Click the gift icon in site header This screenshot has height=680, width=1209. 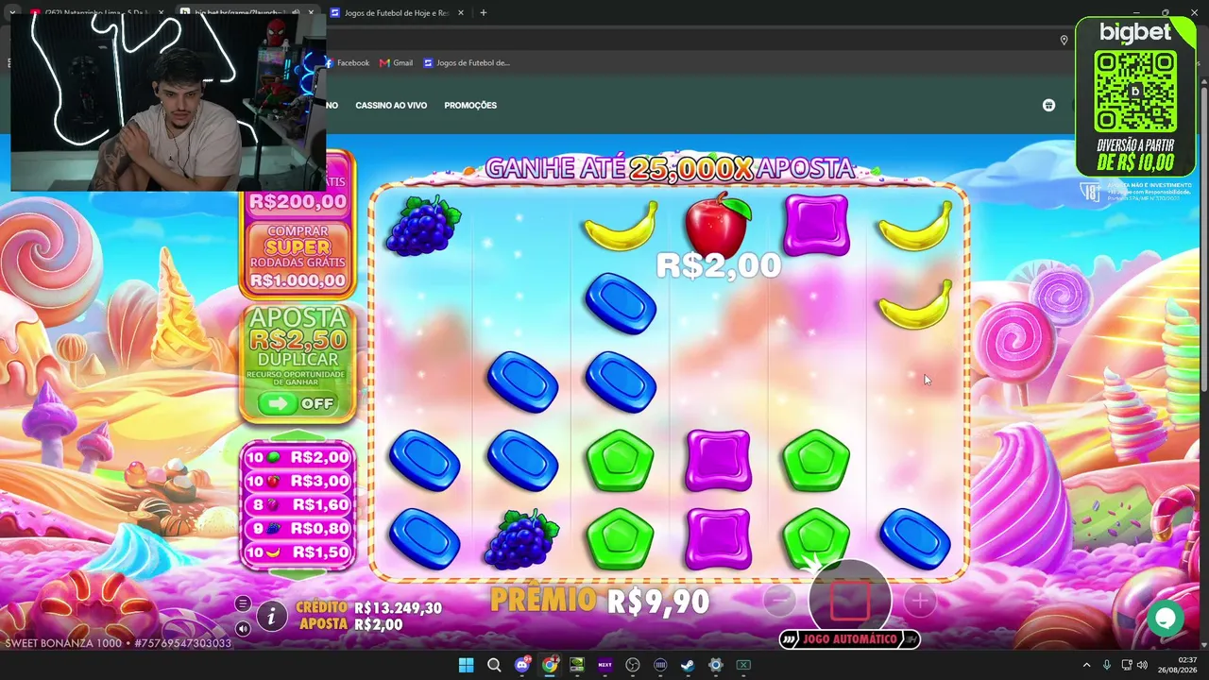tap(1048, 105)
